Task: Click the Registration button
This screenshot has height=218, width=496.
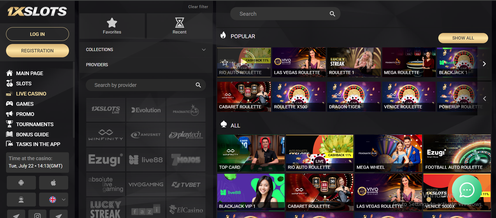Action: pyautogui.click(x=38, y=51)
